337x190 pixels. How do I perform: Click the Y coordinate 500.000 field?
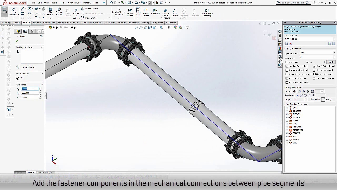pyautogui.click(x=30, y=93)
